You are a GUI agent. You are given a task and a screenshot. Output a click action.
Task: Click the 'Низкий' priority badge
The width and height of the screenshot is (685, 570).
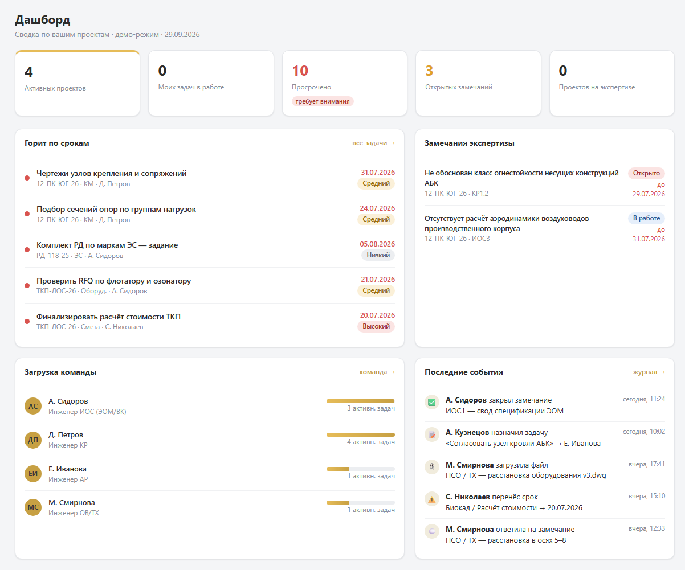point(378,255)
